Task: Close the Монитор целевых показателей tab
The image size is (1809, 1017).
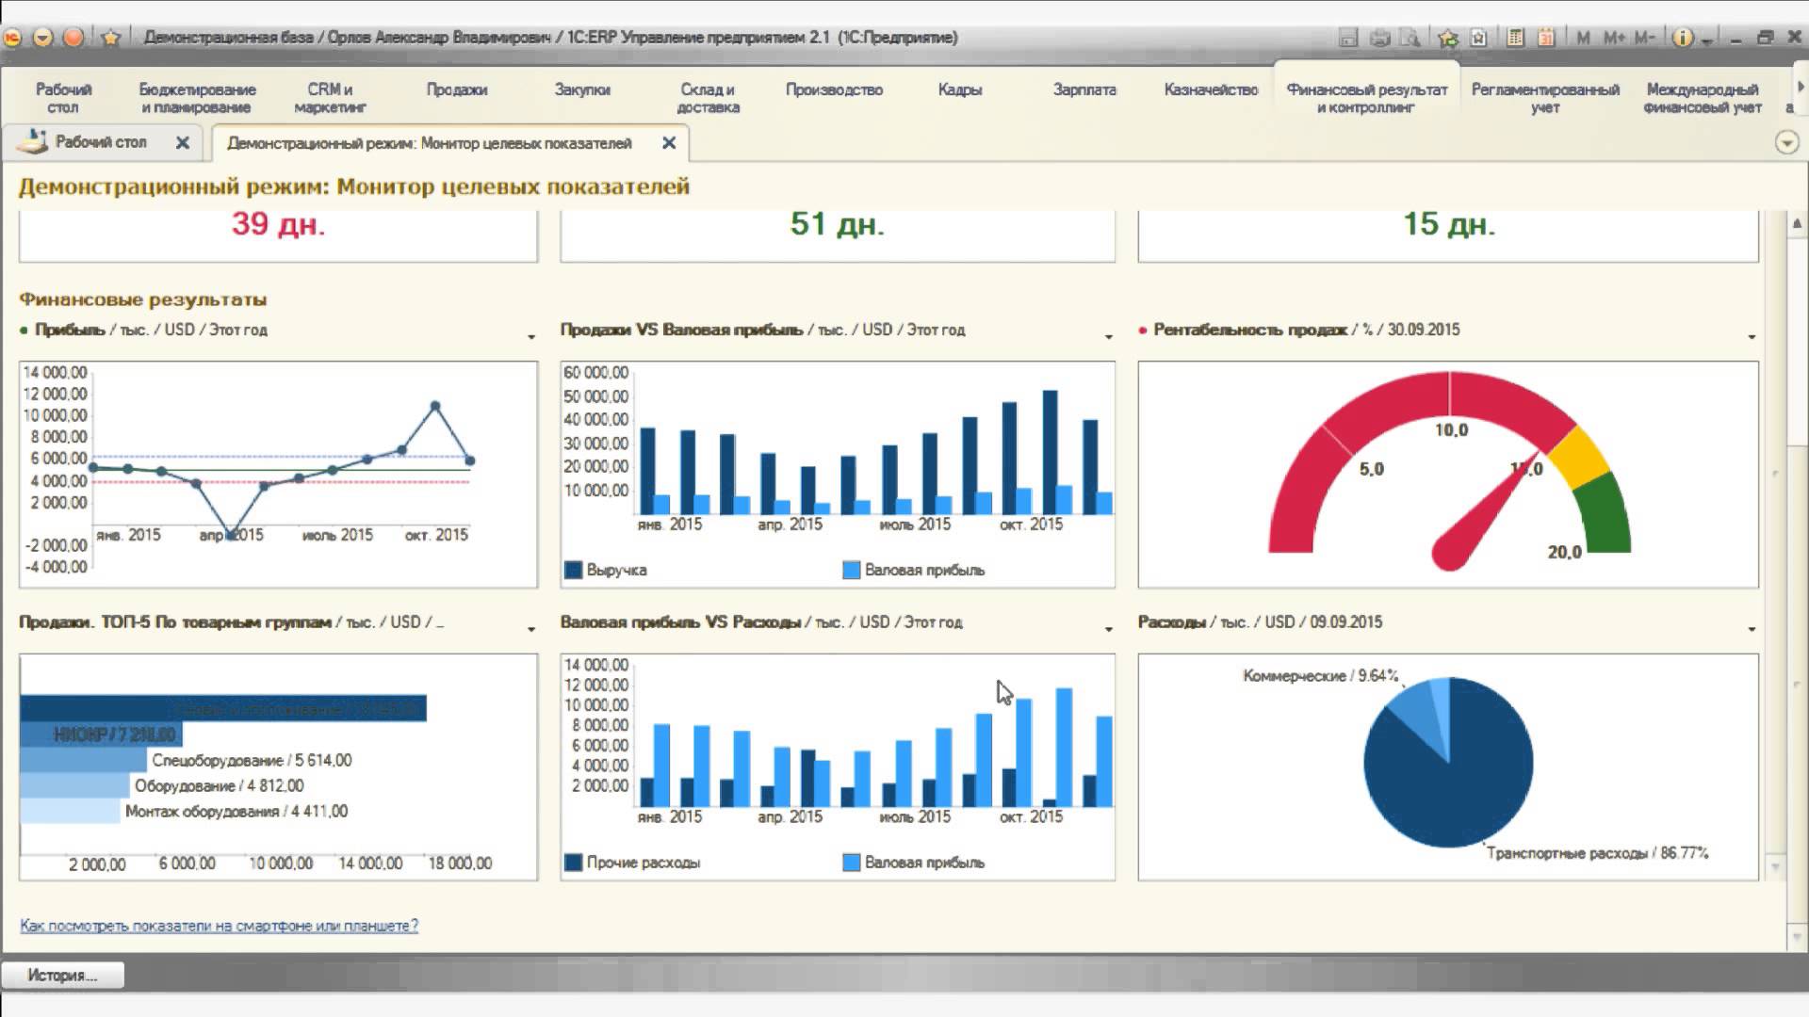Action: coord(669,143)
